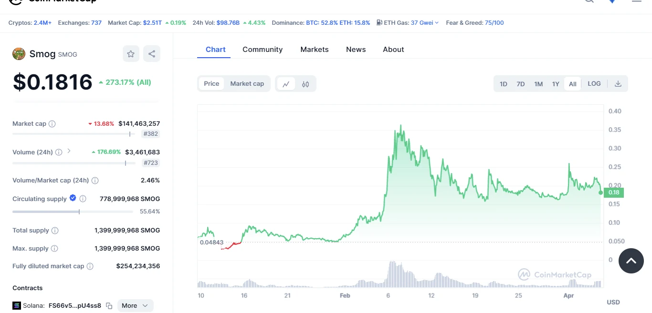Screen dimensions: 652x313
Task: Toggle LOG scale on chart
Action: 594,84
